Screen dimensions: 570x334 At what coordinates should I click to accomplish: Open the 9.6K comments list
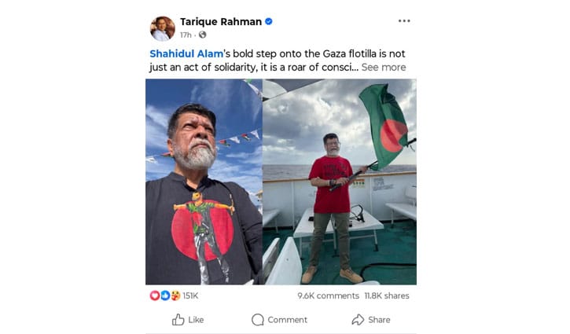(x=329, y=295)
